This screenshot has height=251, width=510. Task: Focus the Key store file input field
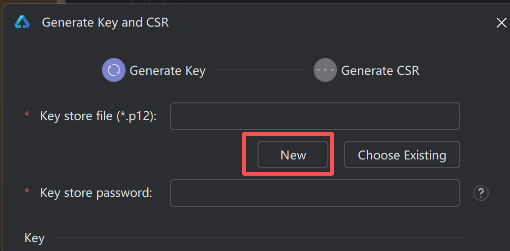(315, 116)
